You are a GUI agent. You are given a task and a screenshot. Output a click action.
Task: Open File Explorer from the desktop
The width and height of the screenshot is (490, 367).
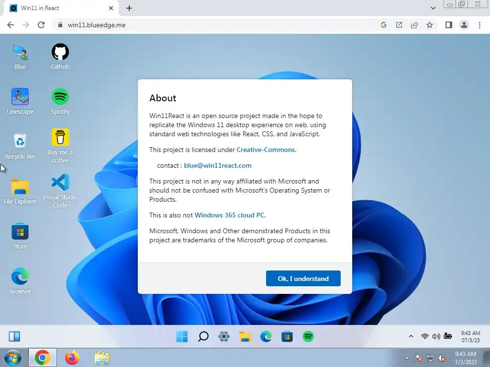pos(20,191)
